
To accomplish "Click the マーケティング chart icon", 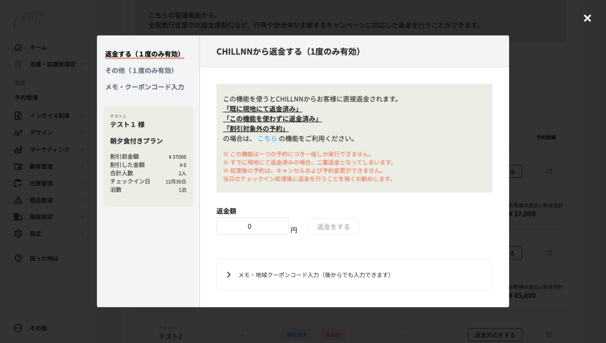I will coord(18,150).
